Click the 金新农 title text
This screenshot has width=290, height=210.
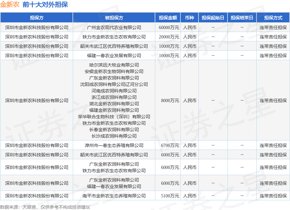coord(10,5)
